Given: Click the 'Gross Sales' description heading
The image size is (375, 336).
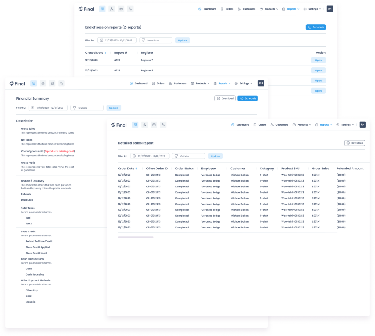Looking at the screenshot, I should pyautogui.click(x=28, y=129).
